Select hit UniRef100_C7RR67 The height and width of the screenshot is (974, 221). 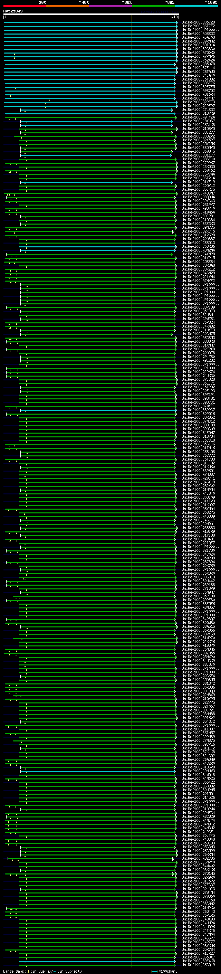198,163
